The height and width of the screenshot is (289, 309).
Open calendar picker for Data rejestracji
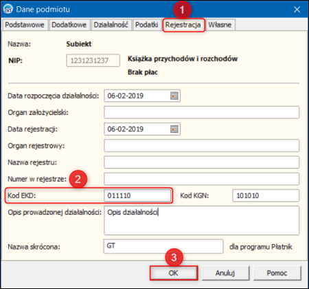click(174, 129)
